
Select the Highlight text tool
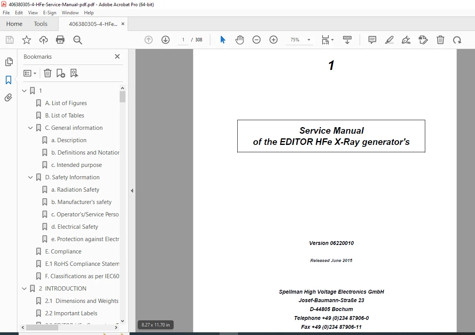389,40
